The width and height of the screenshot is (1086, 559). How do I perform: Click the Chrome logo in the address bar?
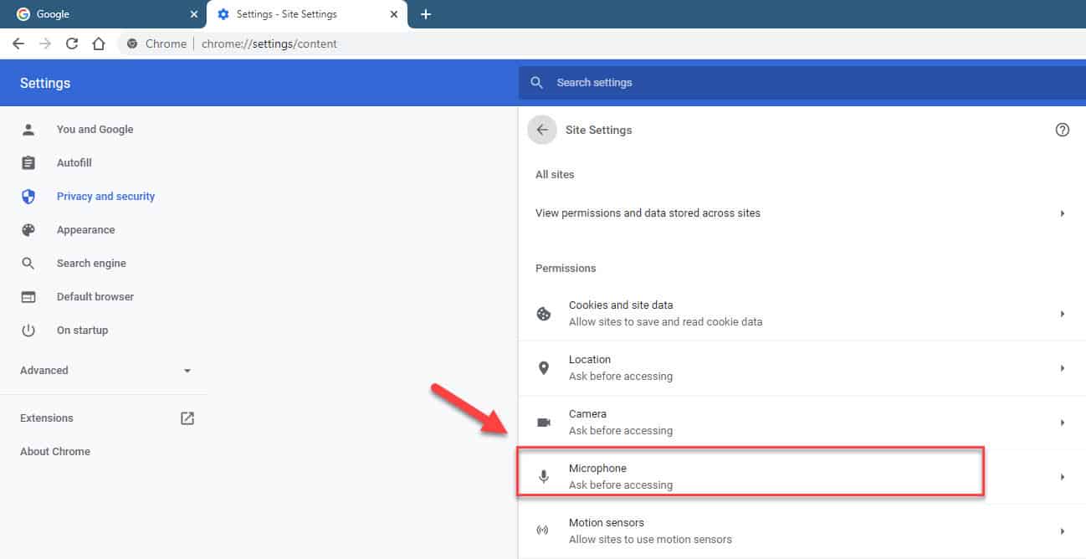pos(132,44)
